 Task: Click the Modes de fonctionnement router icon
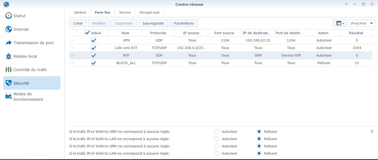(x=9, y=96)
